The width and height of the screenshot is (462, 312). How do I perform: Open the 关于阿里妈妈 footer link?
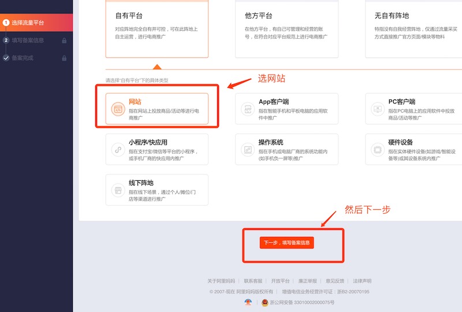[x=221, y=281]
